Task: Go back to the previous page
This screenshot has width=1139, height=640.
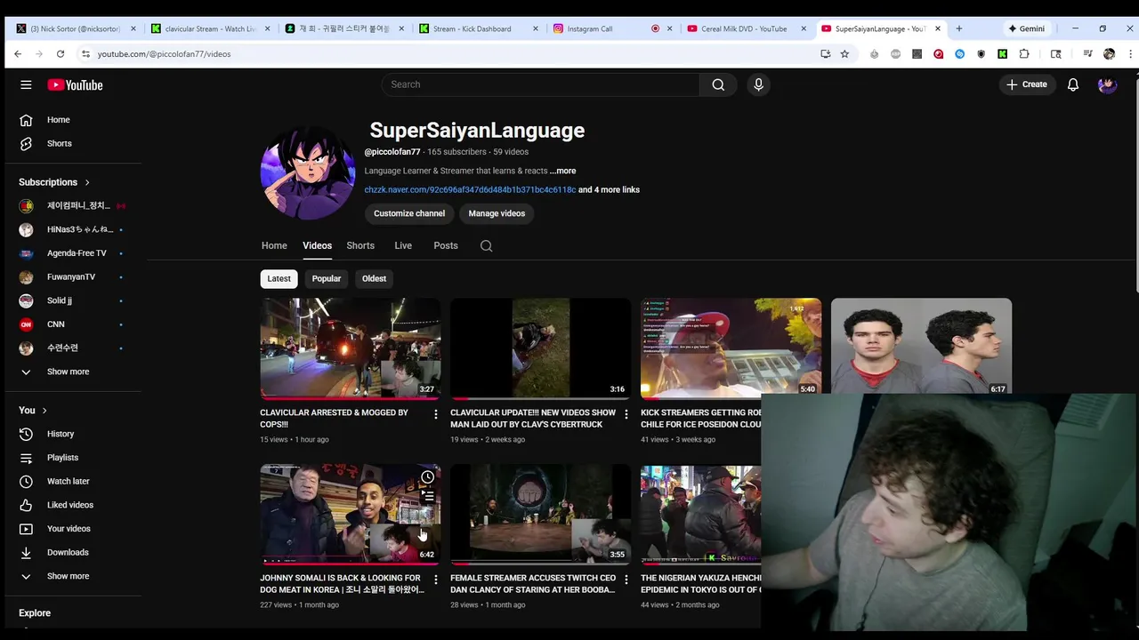Action: pos(17,54)
